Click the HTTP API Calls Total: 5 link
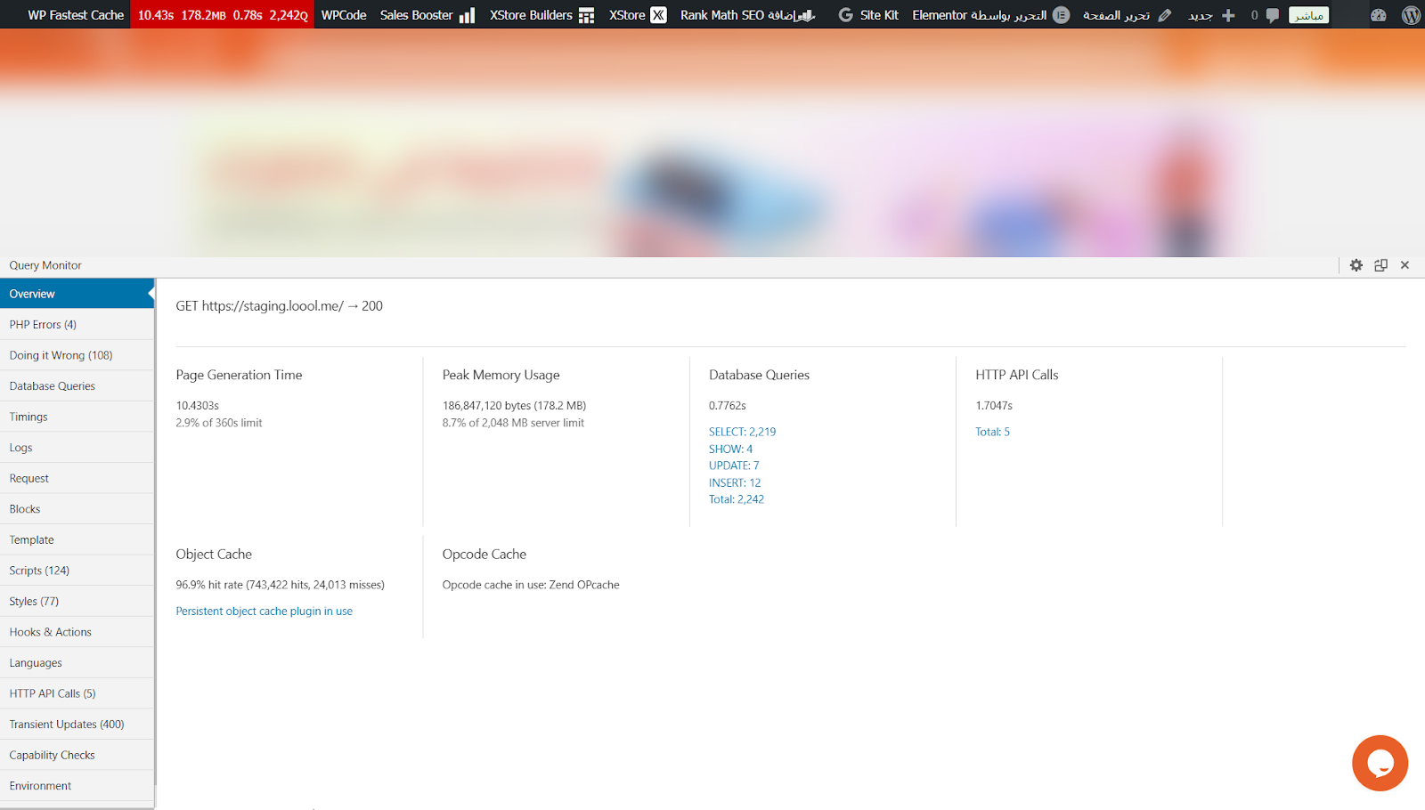Image resolution: width=1425 pixels, height=810 pixels. point(992,432)
